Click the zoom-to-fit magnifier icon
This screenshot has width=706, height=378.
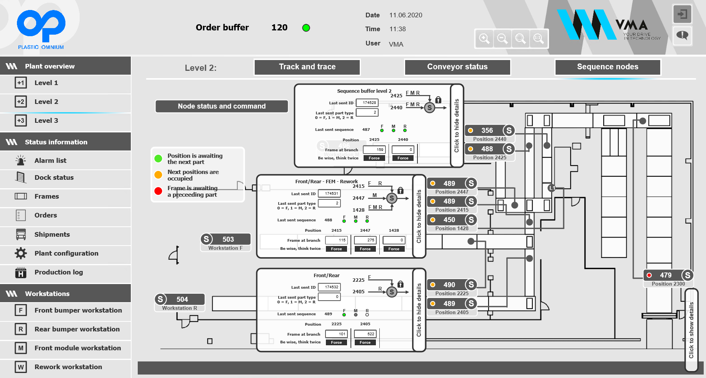[x=520, y=38]
